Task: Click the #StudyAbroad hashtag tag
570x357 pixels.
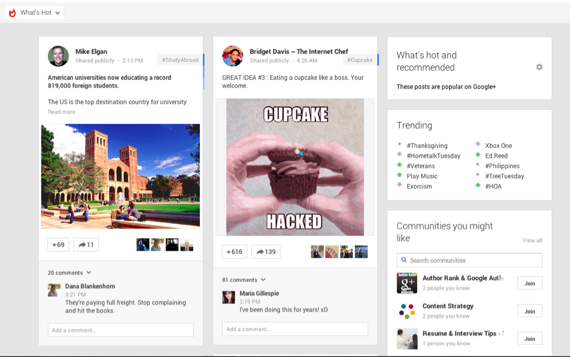Action: 180,60
